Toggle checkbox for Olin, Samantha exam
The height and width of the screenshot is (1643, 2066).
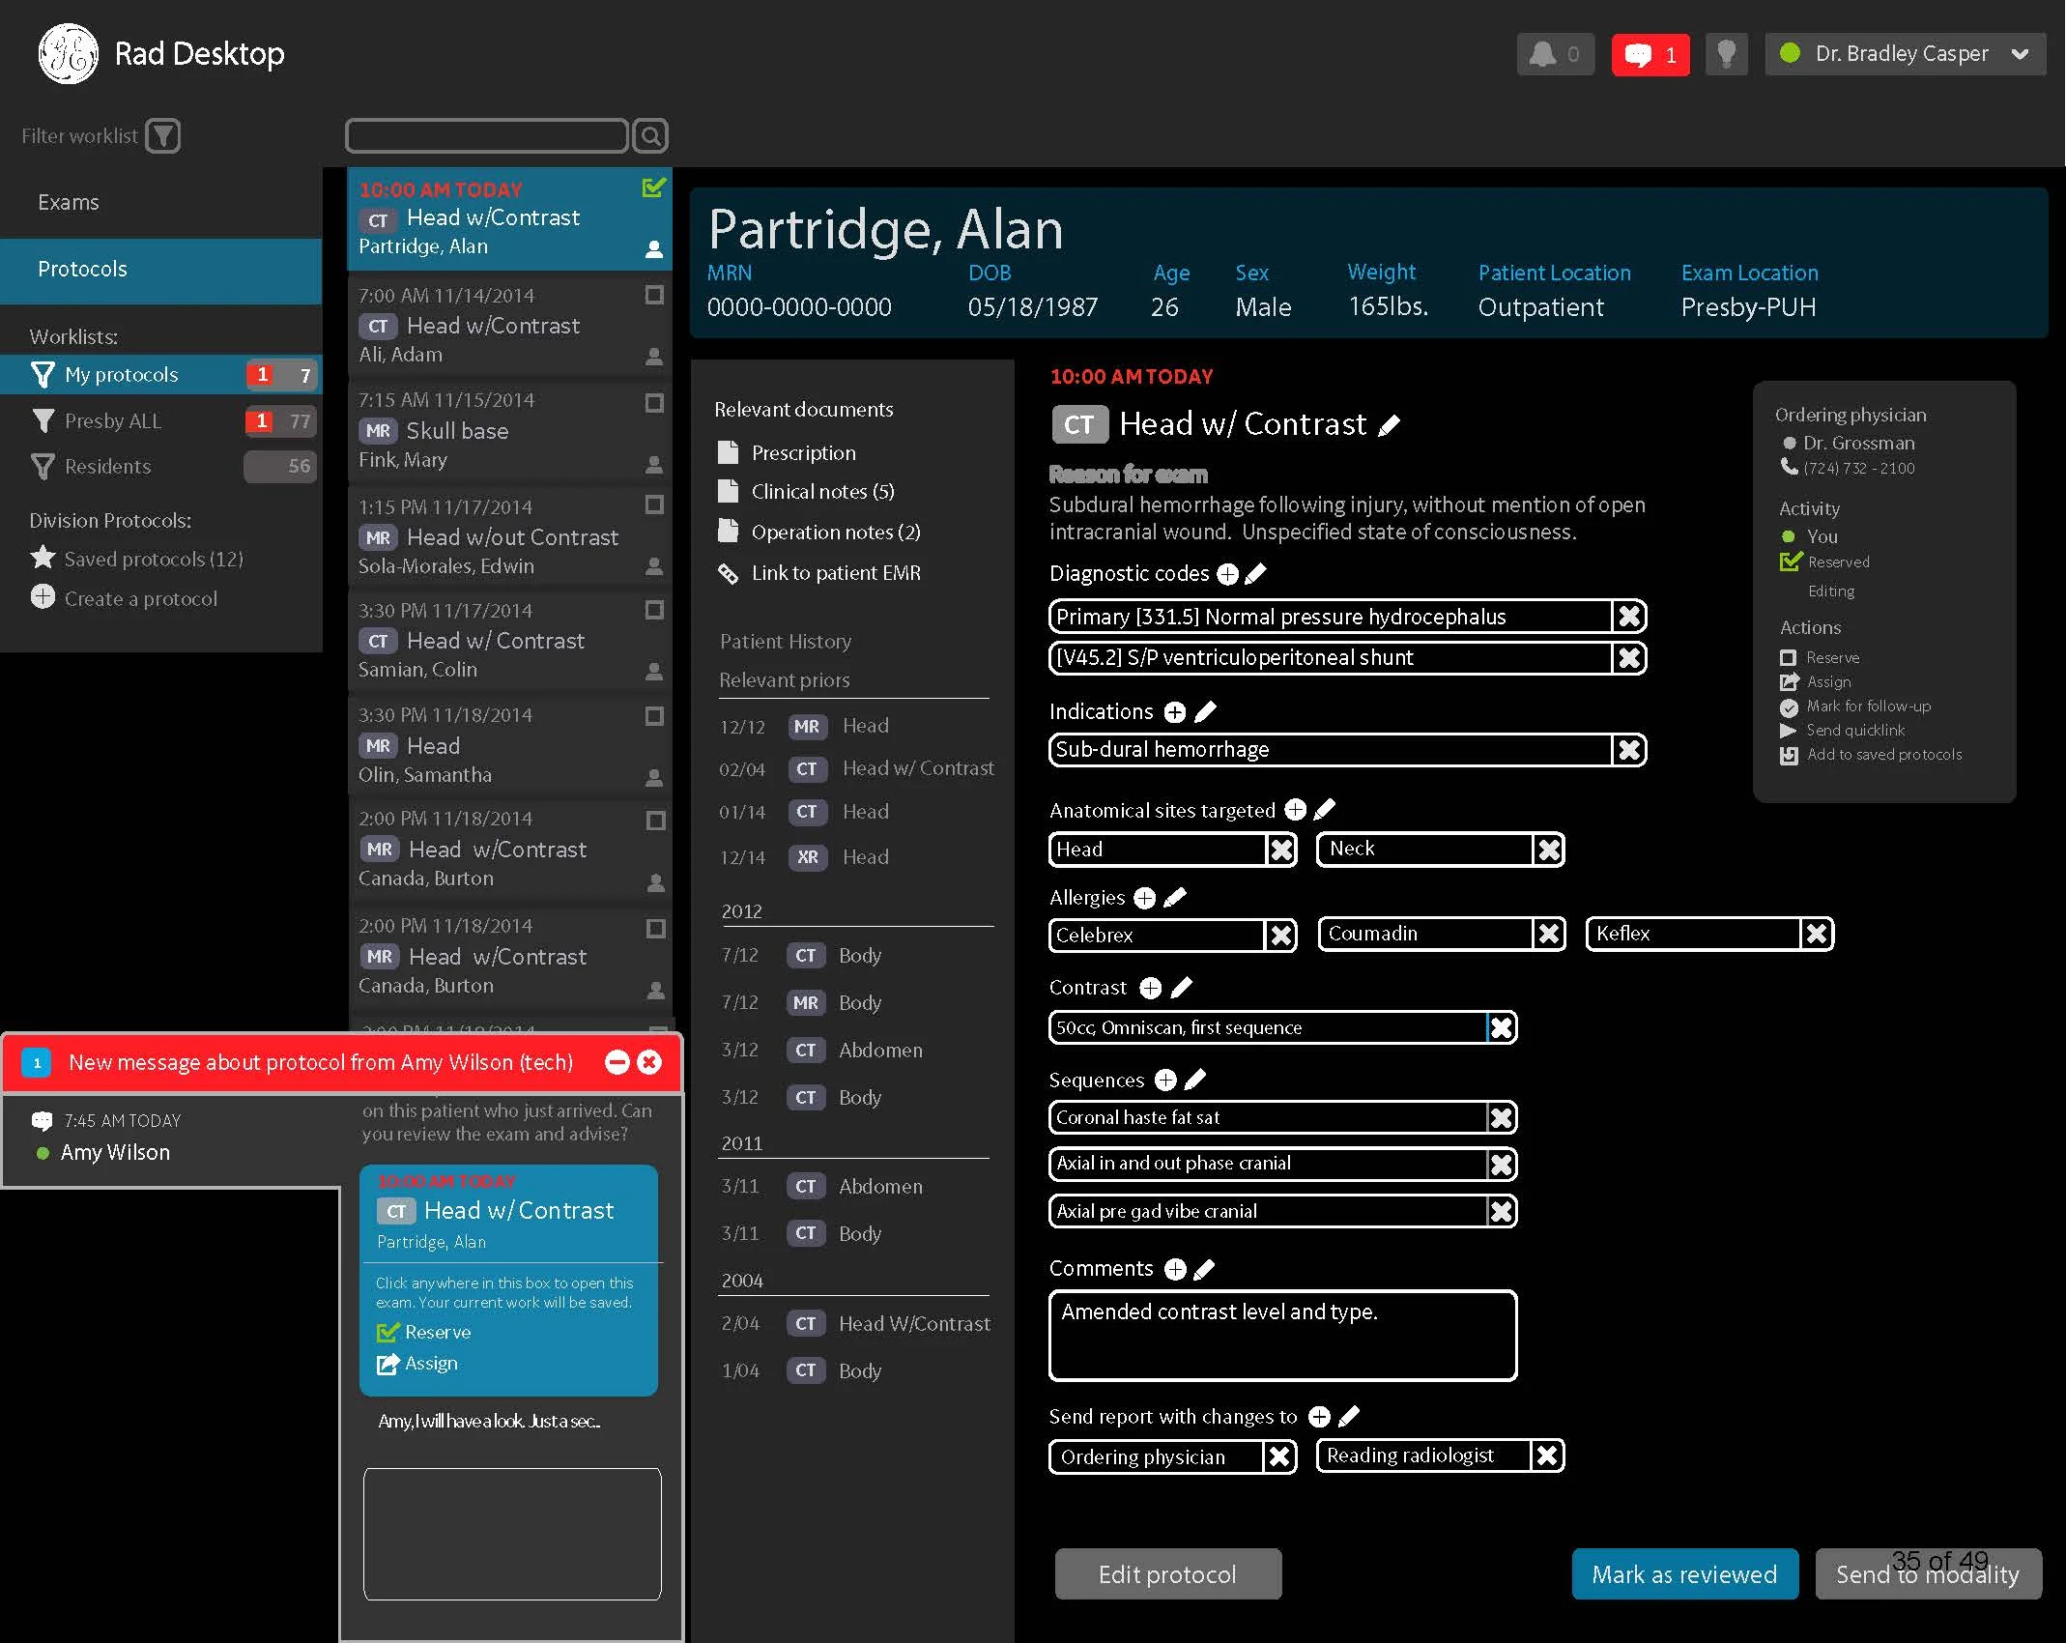654,716
